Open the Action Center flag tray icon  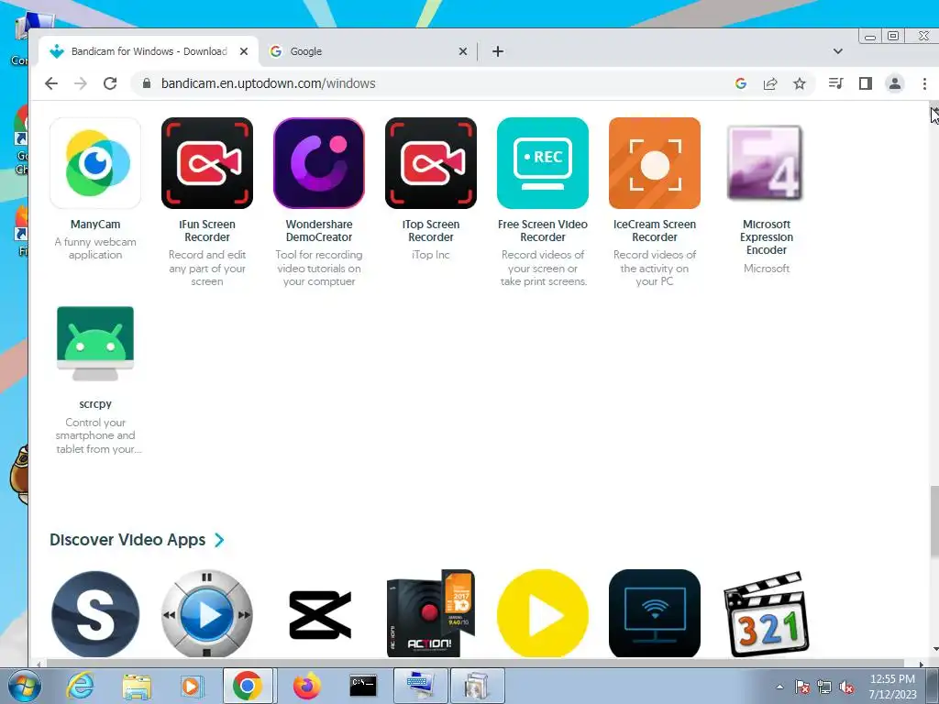point(802,687)
